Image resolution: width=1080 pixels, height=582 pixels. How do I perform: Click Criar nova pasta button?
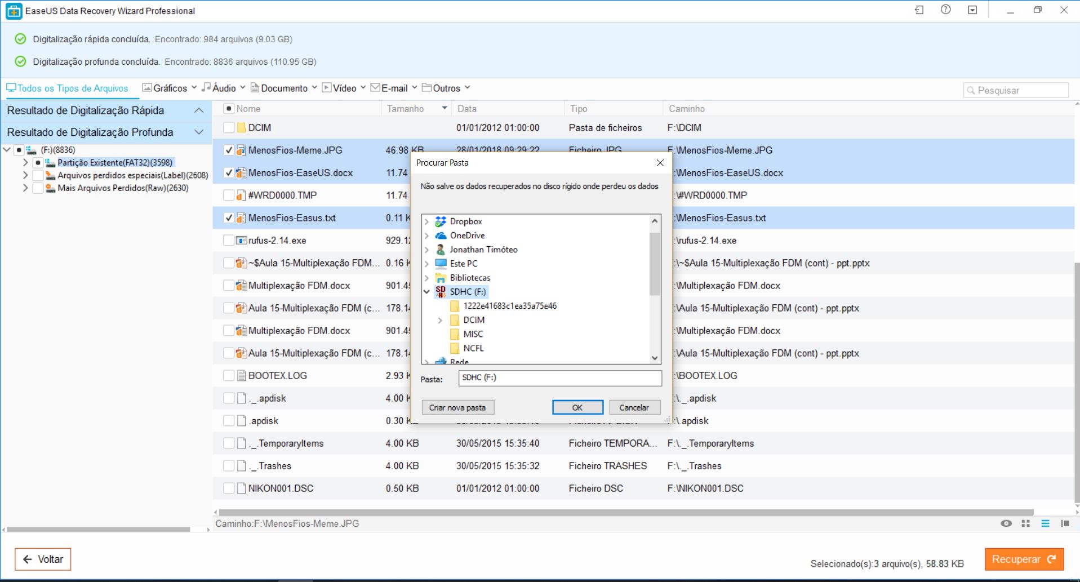click(x=457, y=407)
